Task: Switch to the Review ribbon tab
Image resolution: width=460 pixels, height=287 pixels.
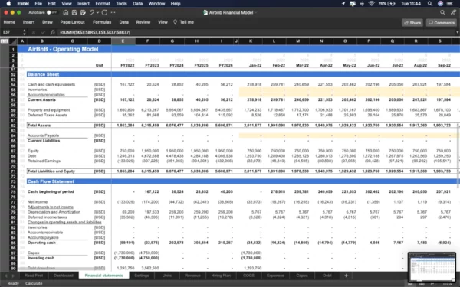Action: [x=143, y=22]
